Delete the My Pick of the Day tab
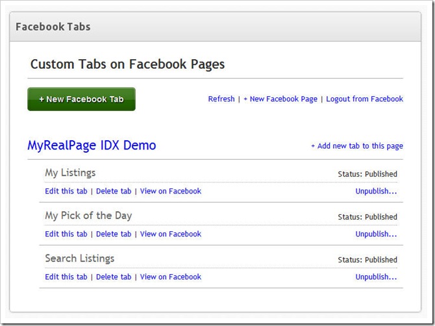 pyautogui.click(x=114, y=234)
